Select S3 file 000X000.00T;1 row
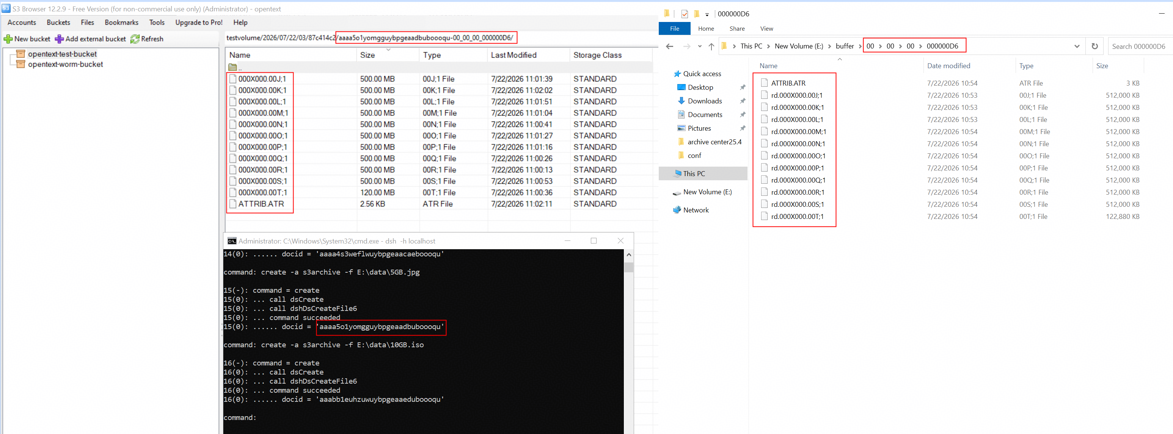1173x434 pixels. (439, 192)
